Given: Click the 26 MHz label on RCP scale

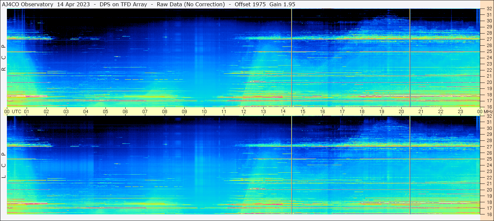Looking at the screenshot, I should click(489, 45).
